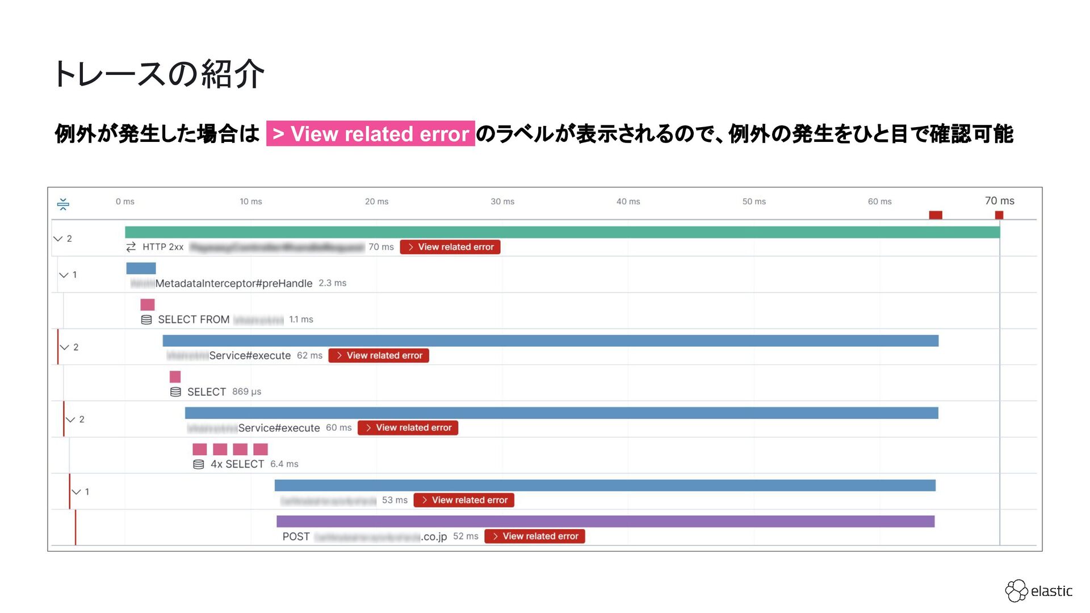View related error for HTTP 2xx transaction
Image resolution: width=1090 pixels, height=613 pixels.
point(450,247)
